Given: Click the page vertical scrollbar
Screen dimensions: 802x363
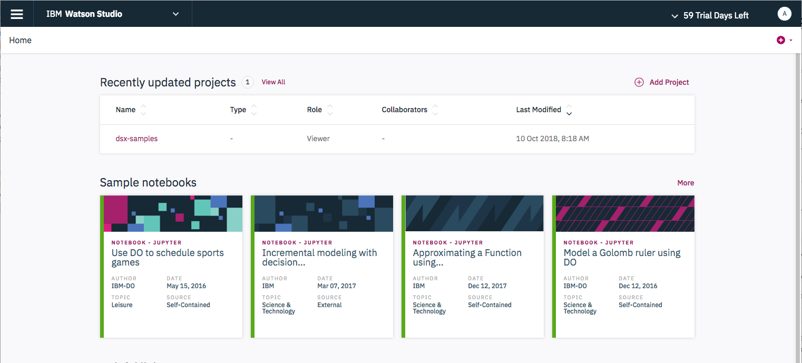Looking at the screenshot, I should pyautogui.click(x=798, y=208).
